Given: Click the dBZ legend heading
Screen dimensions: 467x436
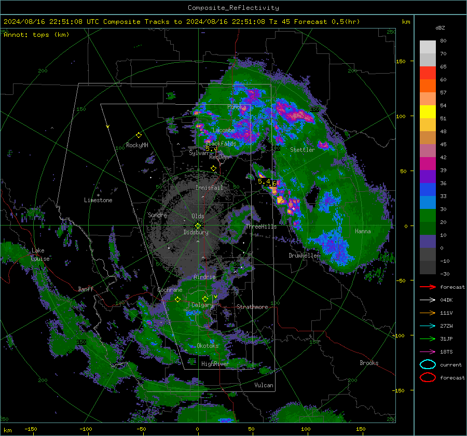Looking at the screenshot, I should click(440, 27).
